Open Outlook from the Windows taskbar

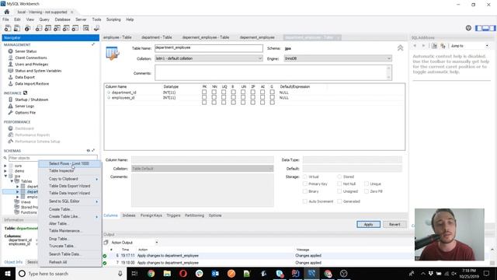215,273
